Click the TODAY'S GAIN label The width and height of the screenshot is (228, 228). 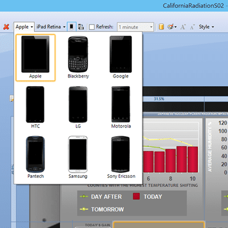97,225
